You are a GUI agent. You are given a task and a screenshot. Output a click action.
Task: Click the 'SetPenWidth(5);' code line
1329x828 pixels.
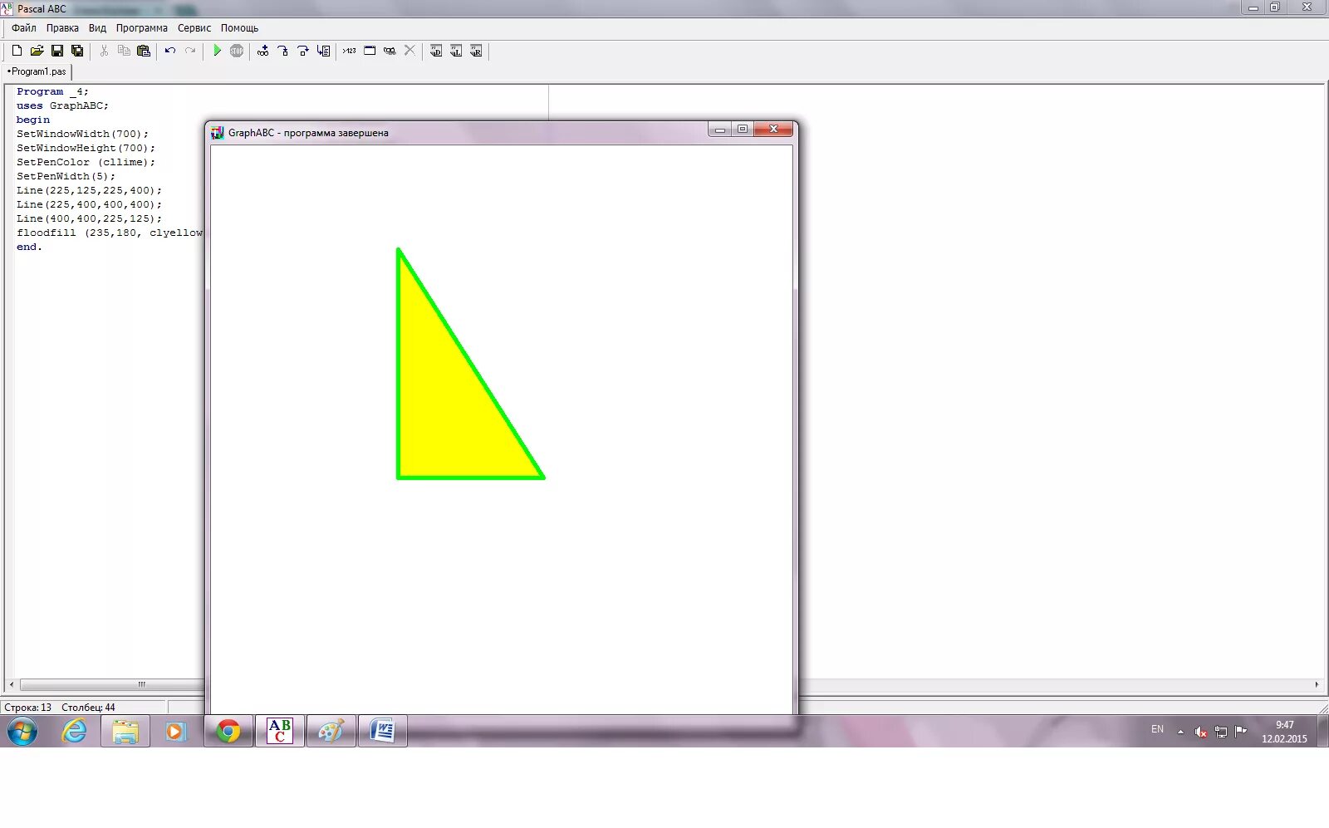(66, 176)
